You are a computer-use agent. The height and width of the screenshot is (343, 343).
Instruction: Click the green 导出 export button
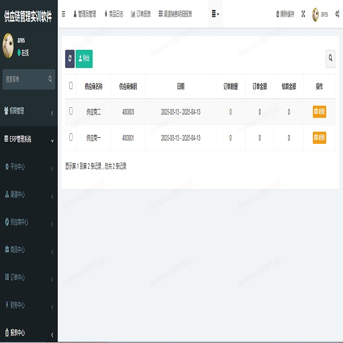click(x=84, y=58)
